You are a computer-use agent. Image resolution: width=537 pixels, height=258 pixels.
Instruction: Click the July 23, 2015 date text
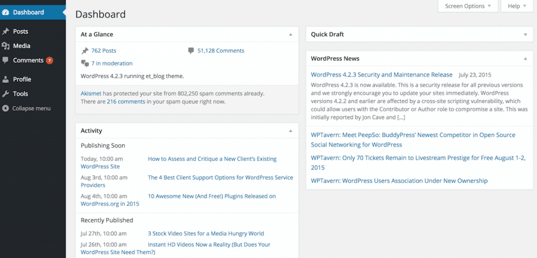coord(475,74)
